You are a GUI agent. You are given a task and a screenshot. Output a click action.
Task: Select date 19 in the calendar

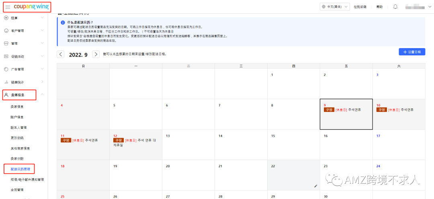(x=136, y=175)
